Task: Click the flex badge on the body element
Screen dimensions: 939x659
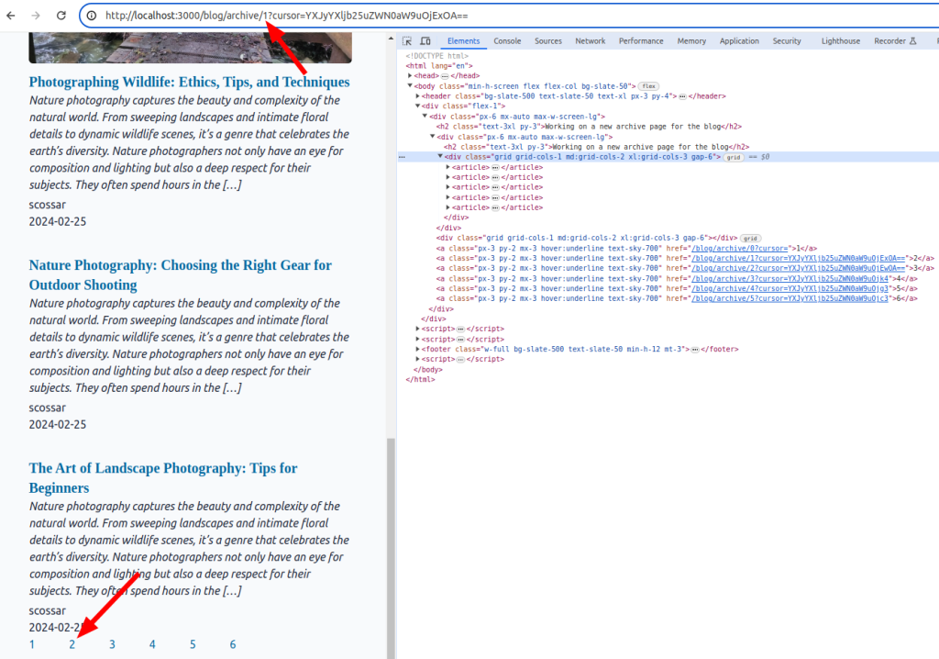Action: tap(648, 86)
